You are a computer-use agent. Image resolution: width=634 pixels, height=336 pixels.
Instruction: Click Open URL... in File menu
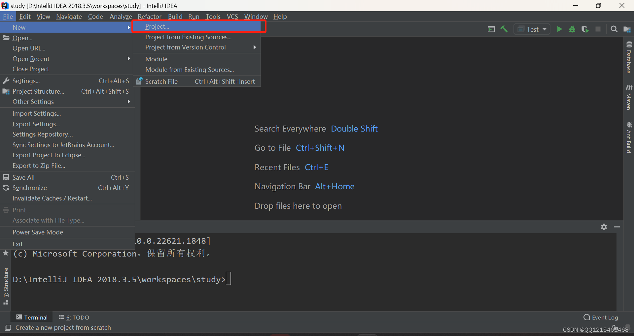click(67, 48)
